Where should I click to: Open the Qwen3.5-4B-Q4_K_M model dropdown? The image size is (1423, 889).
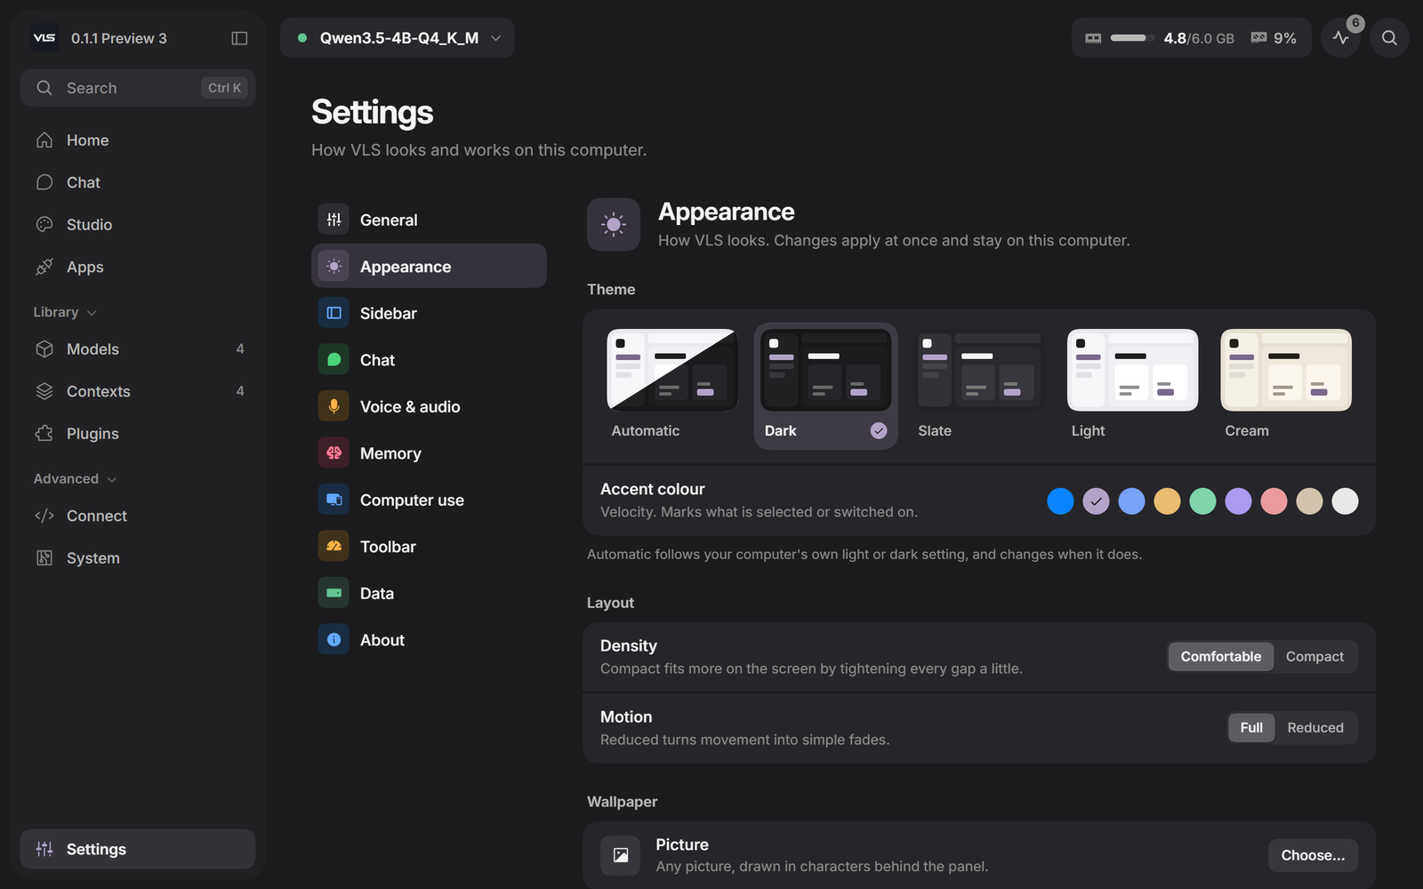point(398,38)
